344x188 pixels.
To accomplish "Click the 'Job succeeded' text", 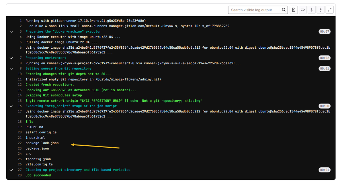I will click(38, 175).
